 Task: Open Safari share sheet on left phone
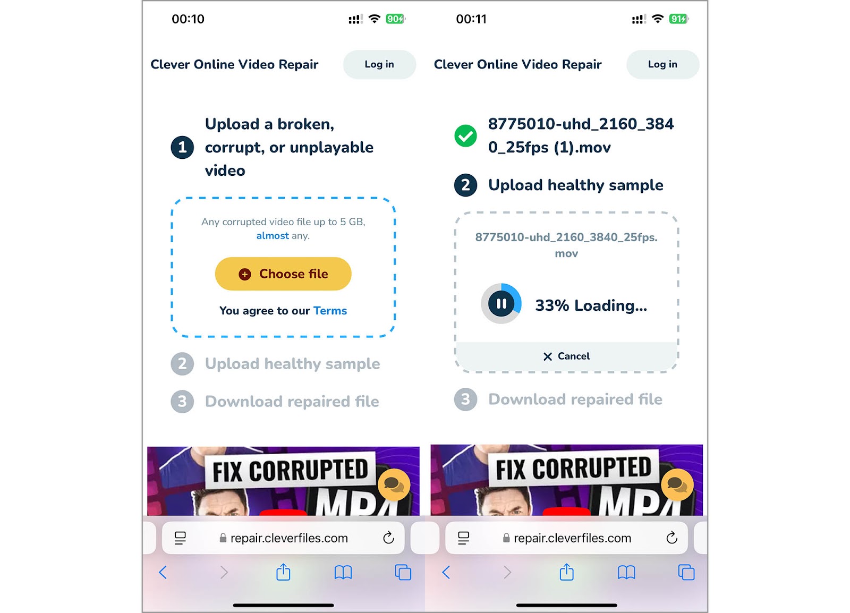(283, 572)
